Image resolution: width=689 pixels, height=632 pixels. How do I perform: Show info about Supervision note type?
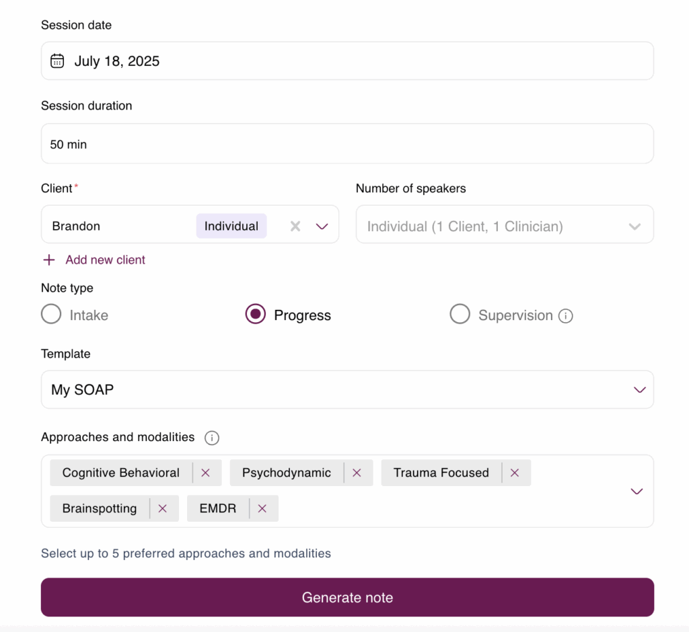(565, 315)
